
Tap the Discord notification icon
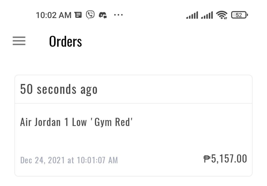tap(103, 15)
